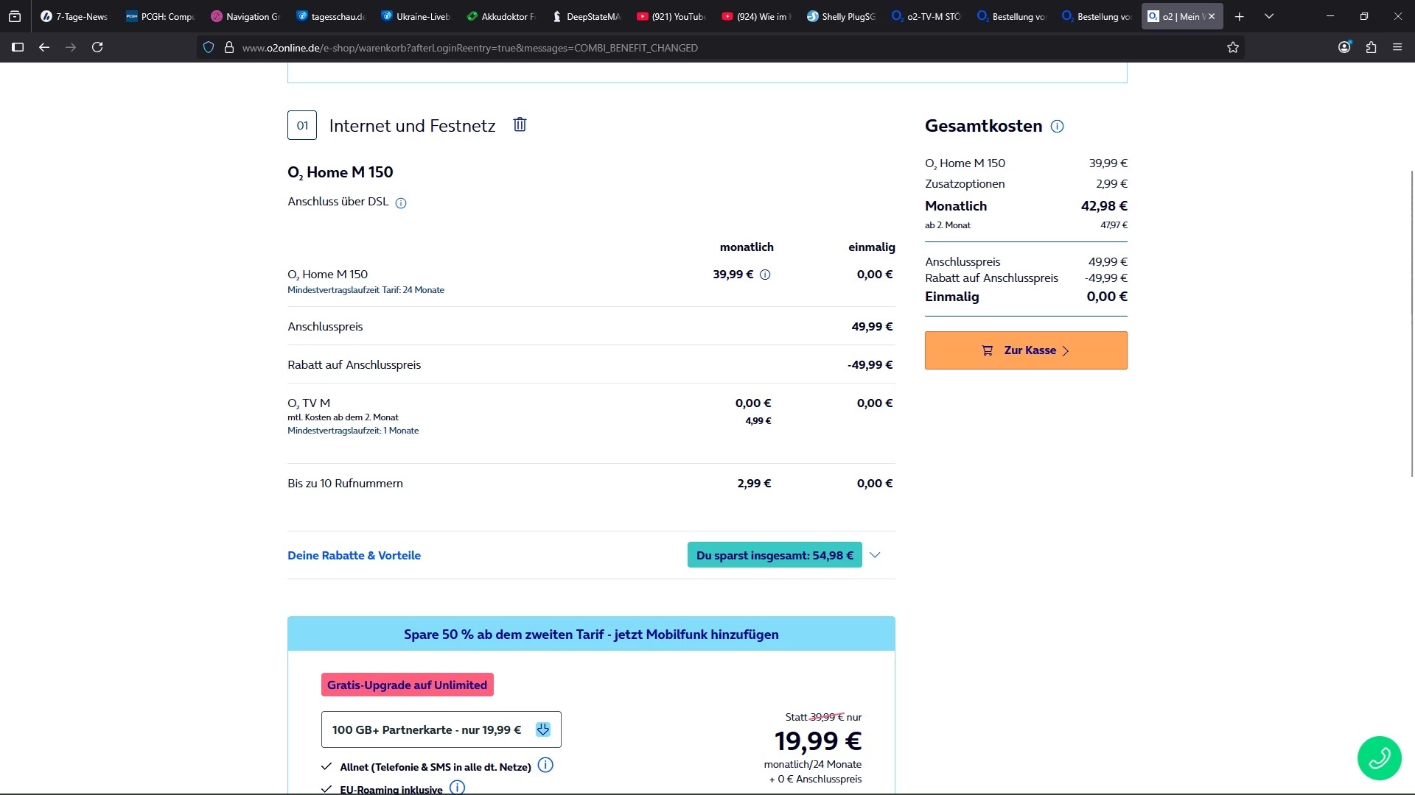Click info icon beside Anschluss über DSL
1415x795 pixels.
pos(401,203)
